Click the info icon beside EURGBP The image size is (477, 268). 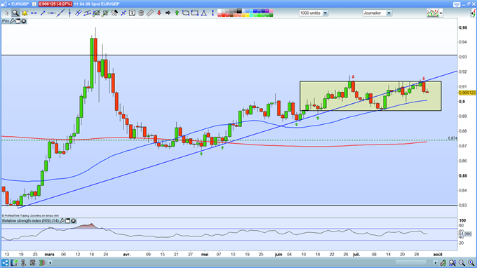(x=34, y=4)
